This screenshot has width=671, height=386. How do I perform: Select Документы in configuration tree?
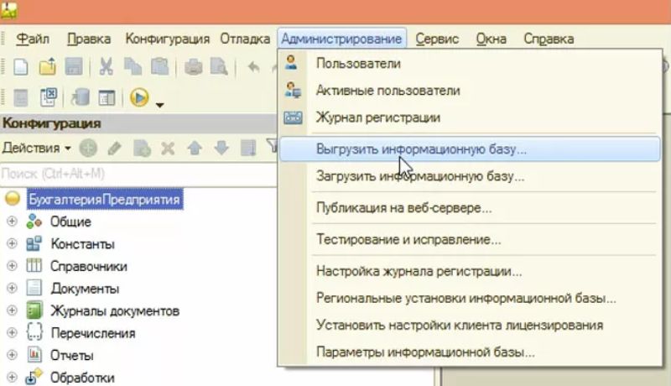tap(85, 289)
